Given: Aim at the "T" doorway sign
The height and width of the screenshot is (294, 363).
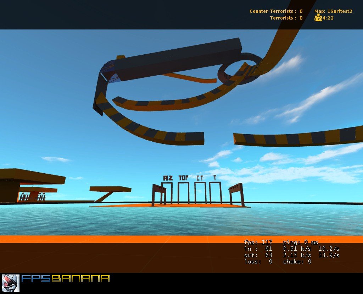Looking at the screenshot, I should click(215, 178).
